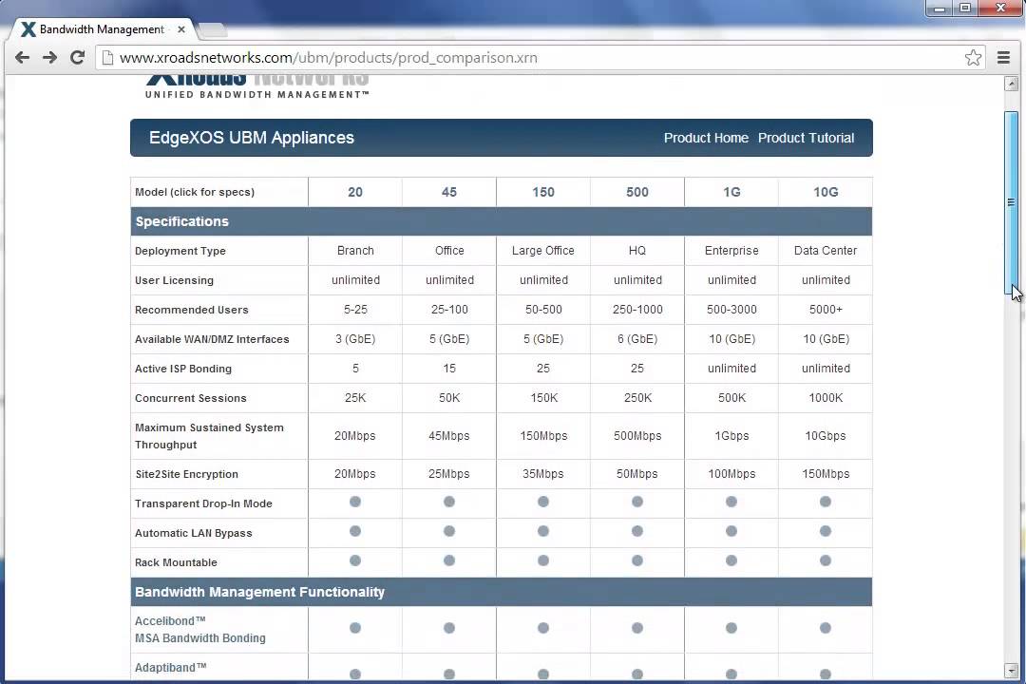Screen dimensions: 1026x684
Task: Click the Automatic LAN Bypass label
Action: (193, 533)
